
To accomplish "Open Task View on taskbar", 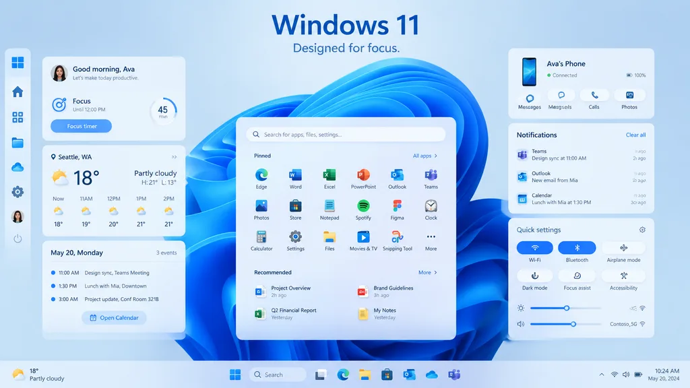I will (321, 375).
